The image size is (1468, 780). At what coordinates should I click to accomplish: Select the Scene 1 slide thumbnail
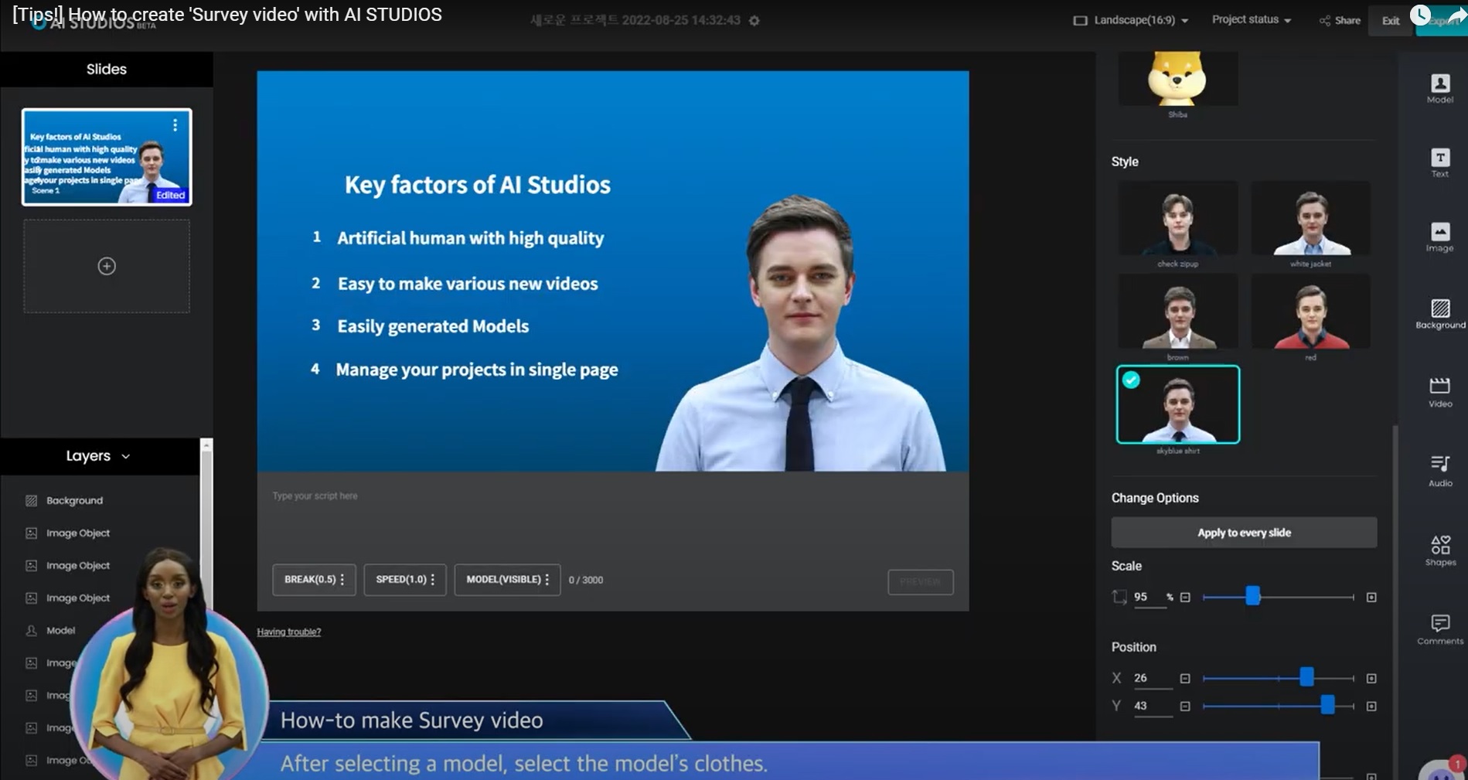click(107, 157)
